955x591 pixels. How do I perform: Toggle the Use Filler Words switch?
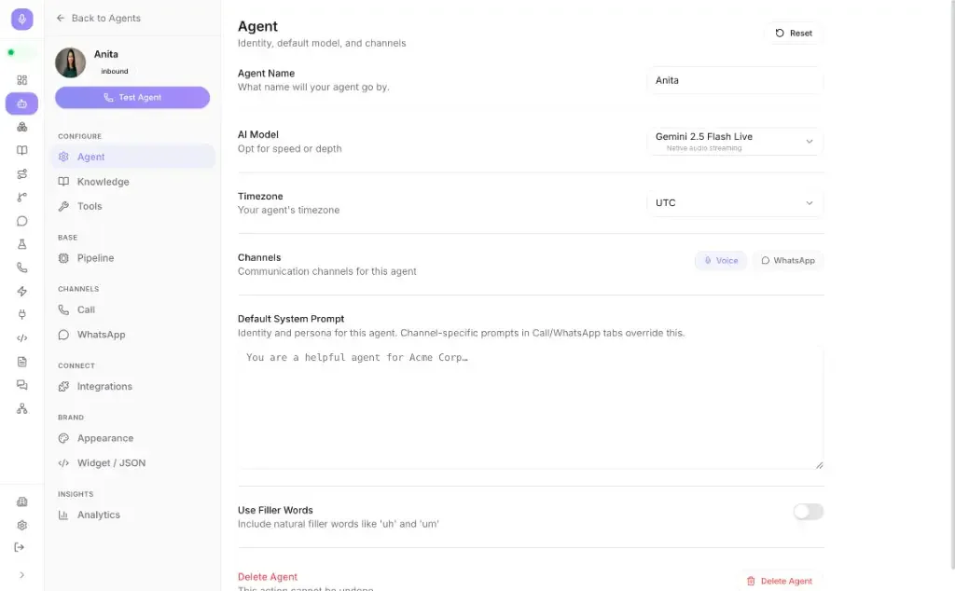(809, 511)
